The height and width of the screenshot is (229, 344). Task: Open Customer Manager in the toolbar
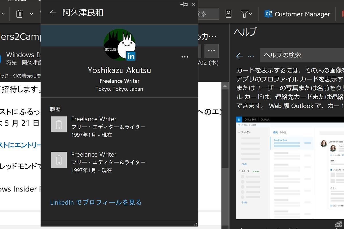click(297, 14)
